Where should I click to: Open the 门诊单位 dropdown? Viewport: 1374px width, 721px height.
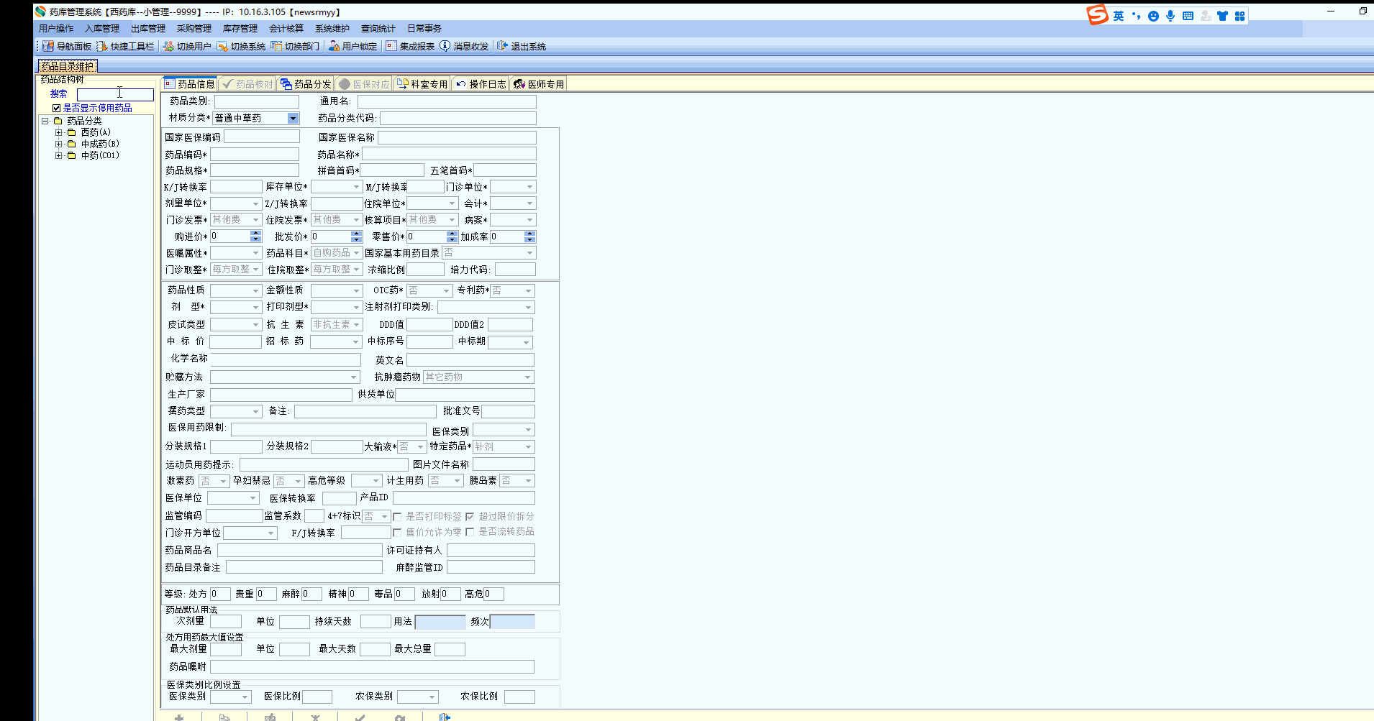529,187
